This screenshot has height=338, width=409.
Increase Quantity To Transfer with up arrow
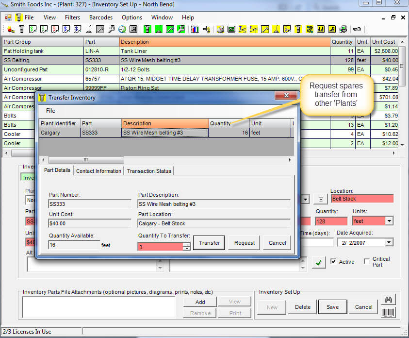pos(187,244)
